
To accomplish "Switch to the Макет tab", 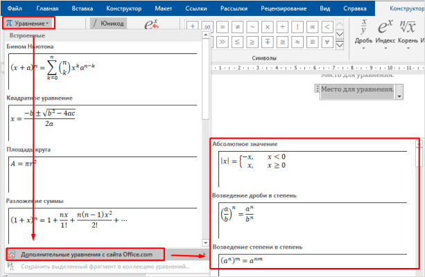I will [163, 8].
